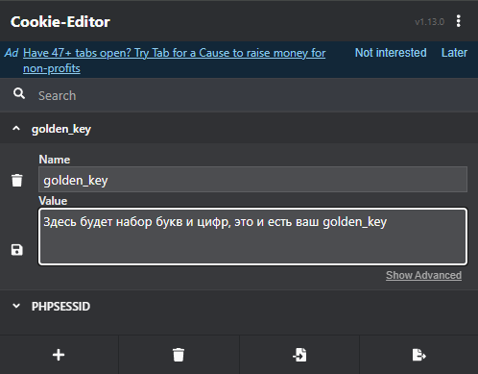Import cookies using the import icon
Viewport: 478px width, 374px height.
click(x=299, y=355)
